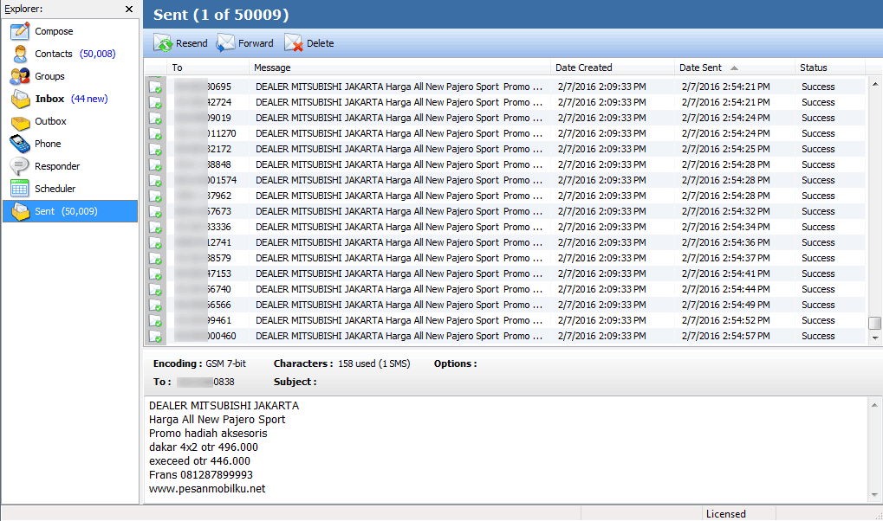Click the Sent folder icon
This screenshot has width=883, height=521.
20,211
